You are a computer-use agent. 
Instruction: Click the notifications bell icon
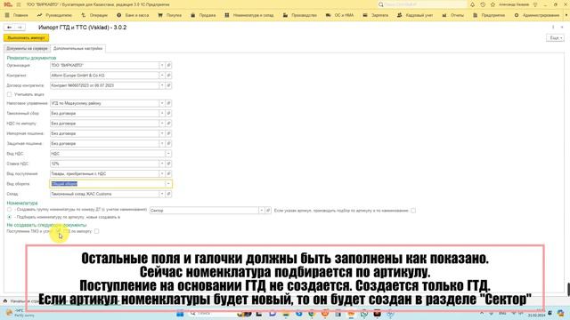click(x=472, y=4)
